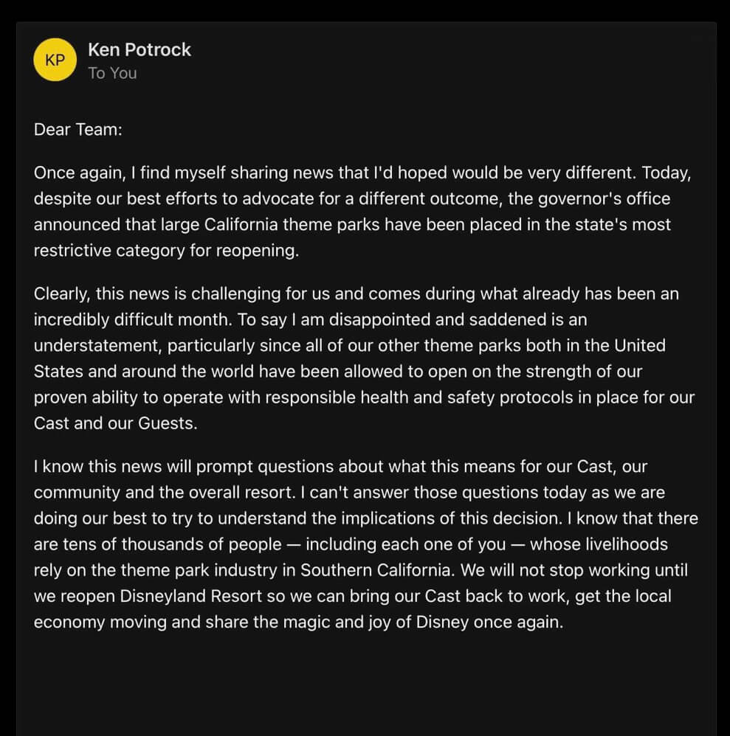The width and height of the screenshot is (730, 736).
Task: Click the words "Southern California"
Action: 376,570
